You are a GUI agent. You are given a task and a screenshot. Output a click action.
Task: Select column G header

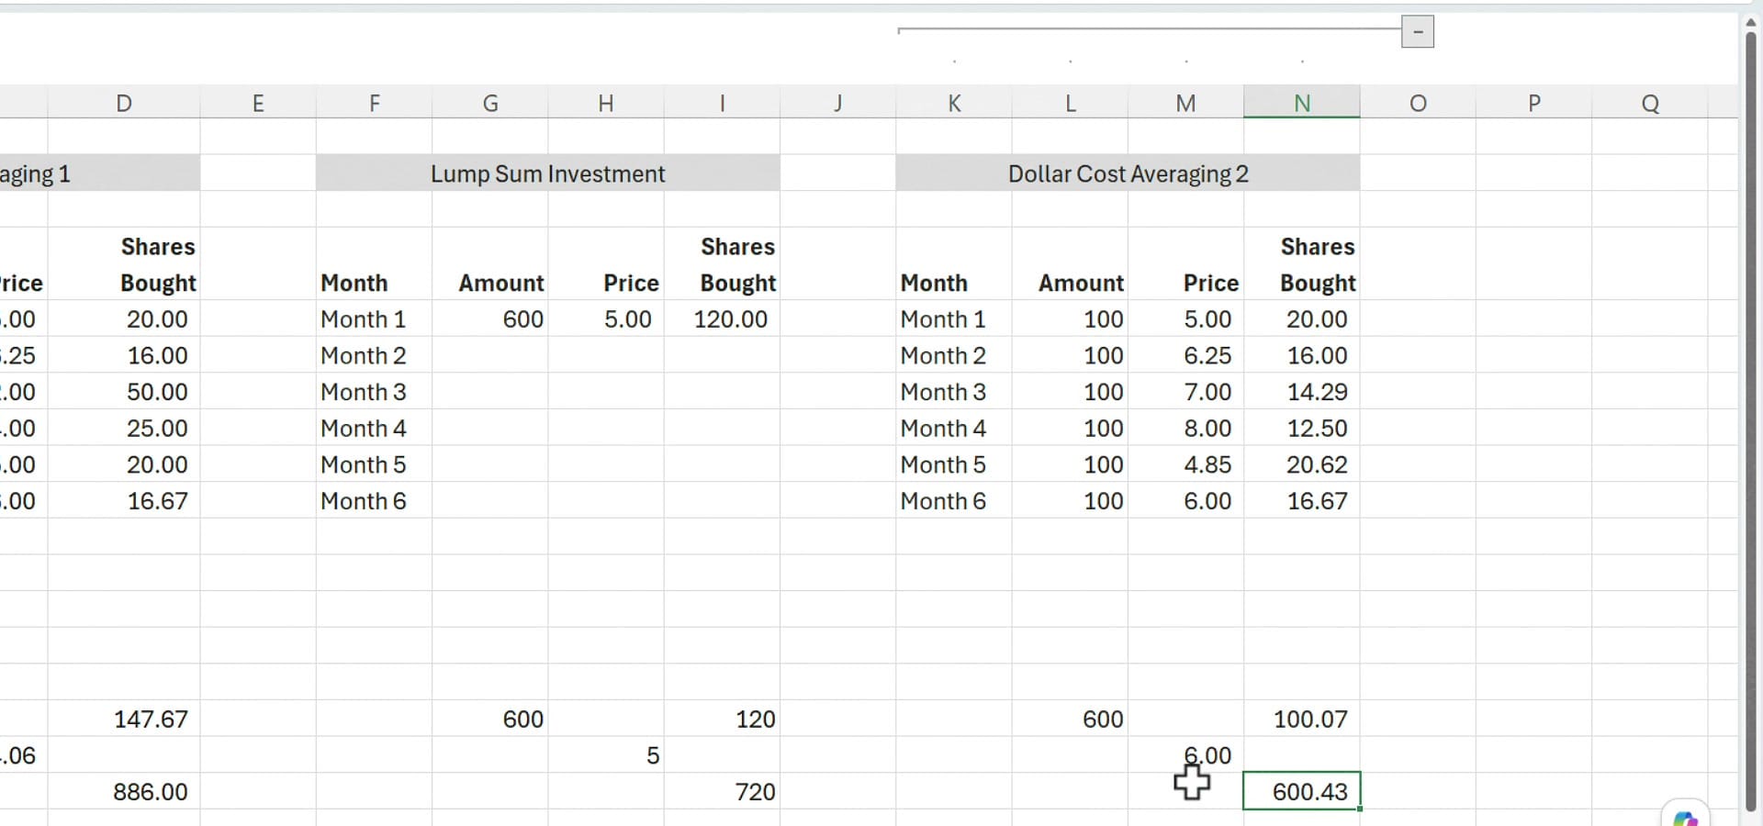(490, 103)
